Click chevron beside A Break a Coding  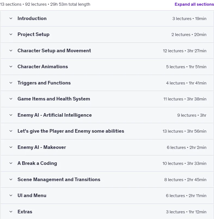point(11,163)
